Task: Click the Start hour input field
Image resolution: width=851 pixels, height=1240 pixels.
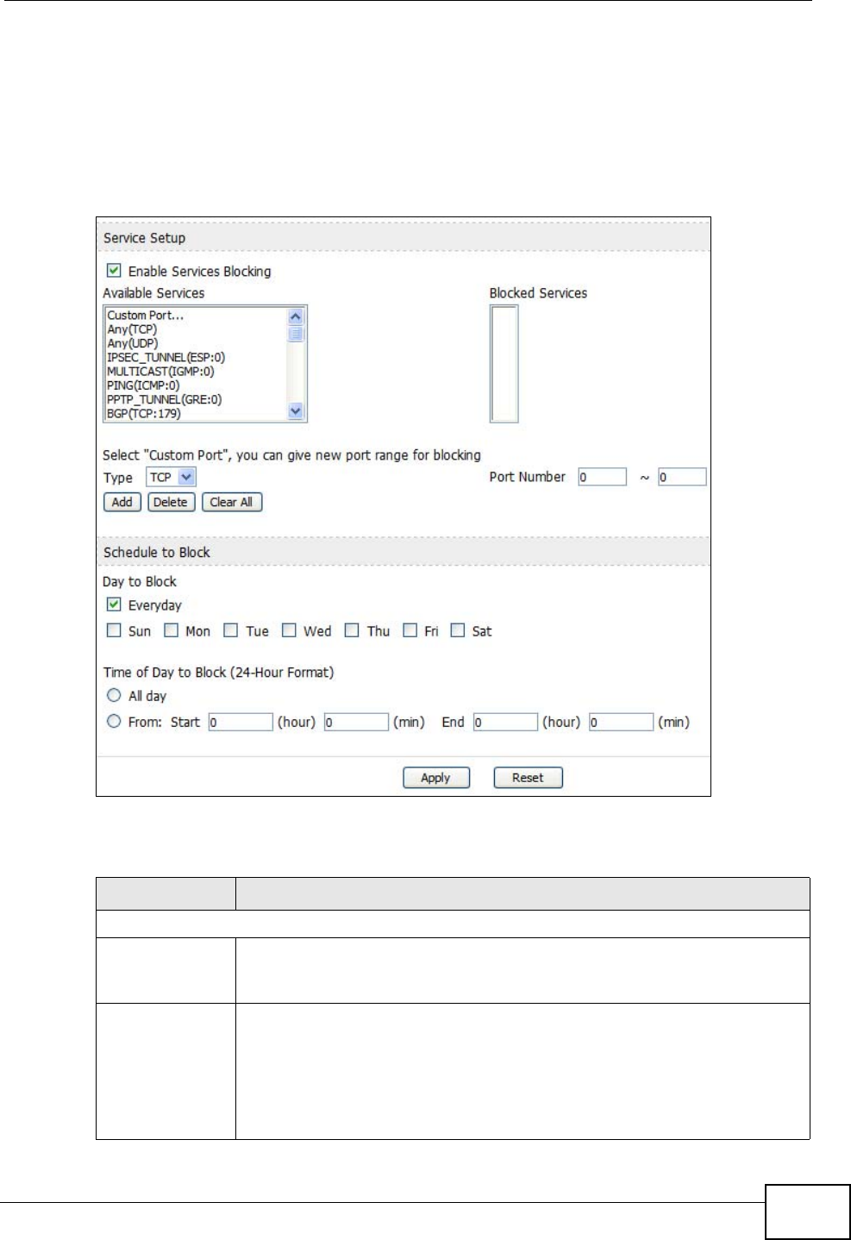Action: pyautogui.click(x=241, y=723)
